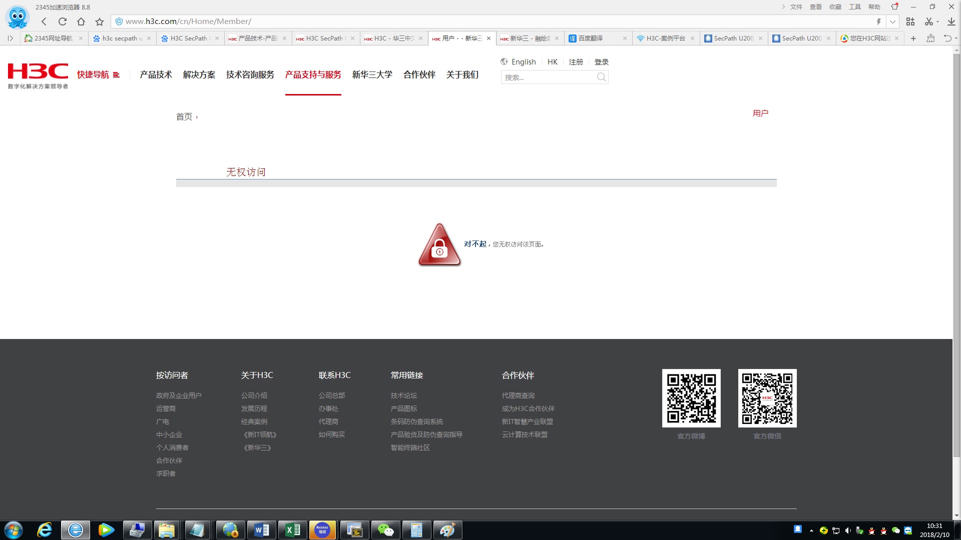
Task: Open the downloads arrow icon in browser toolbar
Action: coord(951,21)
